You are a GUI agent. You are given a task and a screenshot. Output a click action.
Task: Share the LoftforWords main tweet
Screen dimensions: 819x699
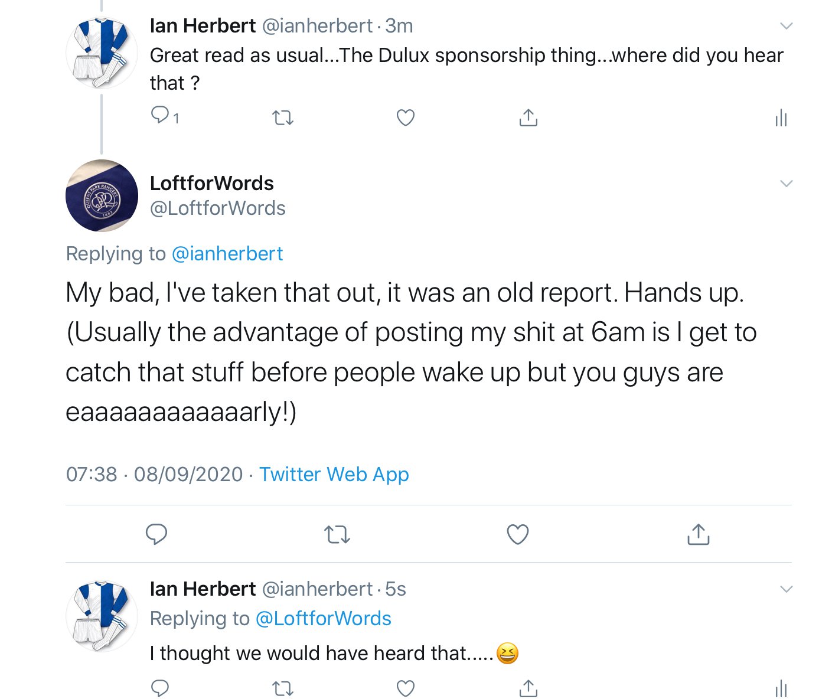[x=698, y=534]
